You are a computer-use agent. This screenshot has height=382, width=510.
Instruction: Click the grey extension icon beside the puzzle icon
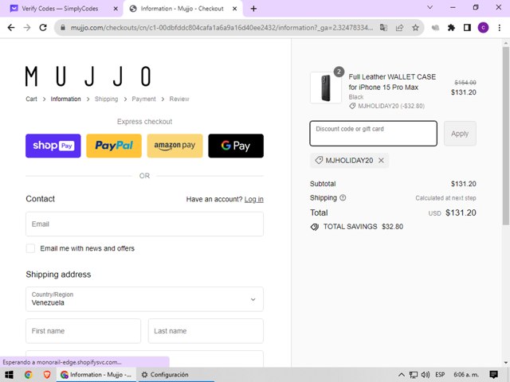(x=435, y=28)
